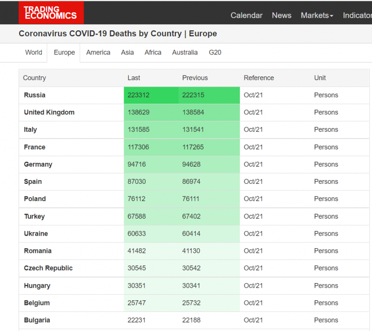Click the Trading Economics logo
Viewport: 372px width, 331px height.
click(x=51, y=13)
